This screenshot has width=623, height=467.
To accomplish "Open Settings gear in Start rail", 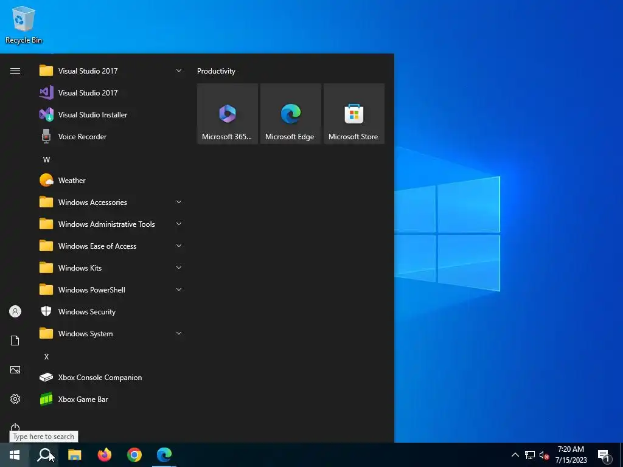I will pyautogui.click(x=15, y=399).
